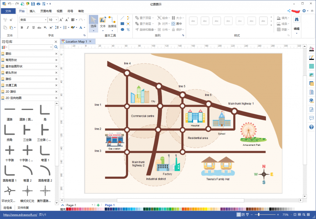Expand the 填充 fill dropdown
316x219 pixels.
tap(289, 18)
